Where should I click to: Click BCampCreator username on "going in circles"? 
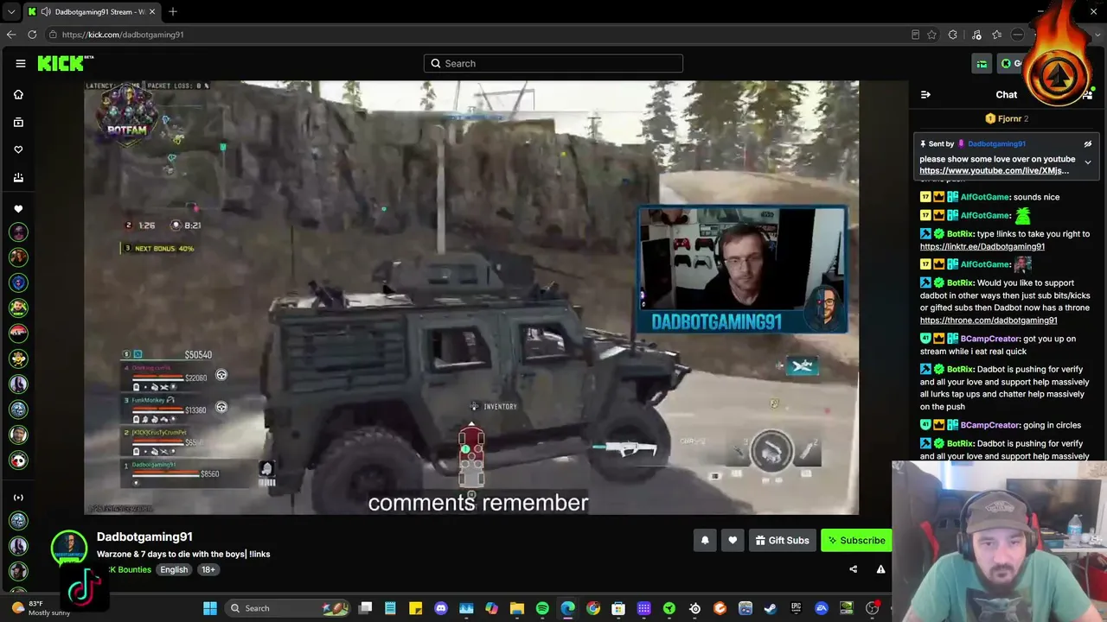[x=989, y=425]
